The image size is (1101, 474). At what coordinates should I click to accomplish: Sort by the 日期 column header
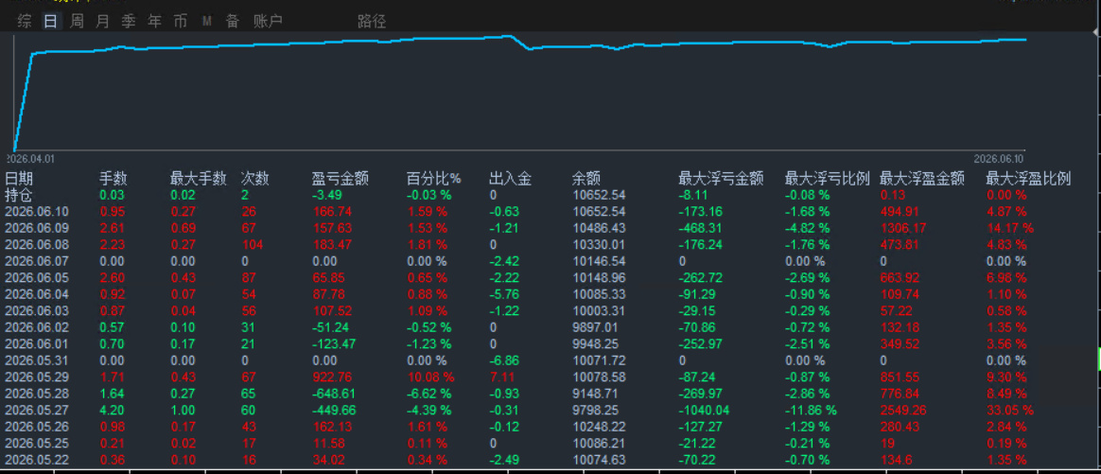(x=19, y=179)
